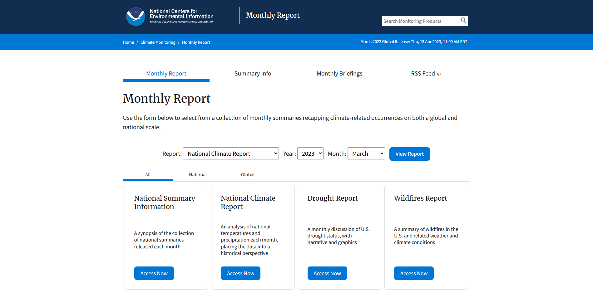The image size is (593, 293).
Task: Click the wildfires summary description text
Action: coord(426,236)
